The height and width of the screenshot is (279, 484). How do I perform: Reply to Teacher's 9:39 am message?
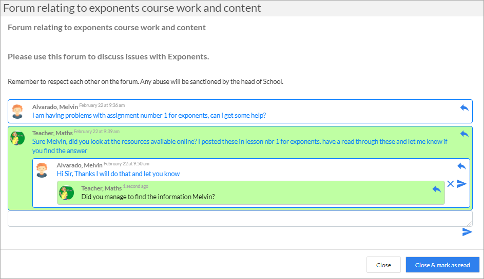[464, 134]
